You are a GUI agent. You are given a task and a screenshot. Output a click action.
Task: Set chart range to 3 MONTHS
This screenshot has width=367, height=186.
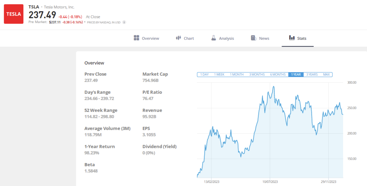[x=257, y=75]
